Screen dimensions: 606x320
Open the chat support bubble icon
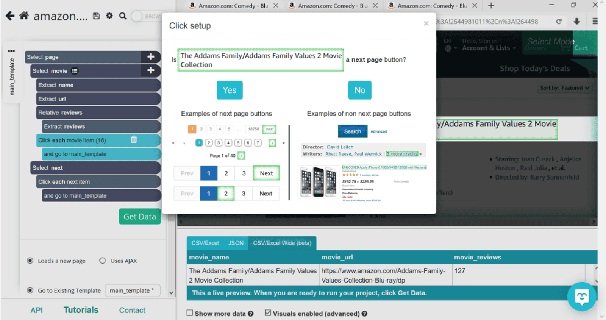[582, 297]
